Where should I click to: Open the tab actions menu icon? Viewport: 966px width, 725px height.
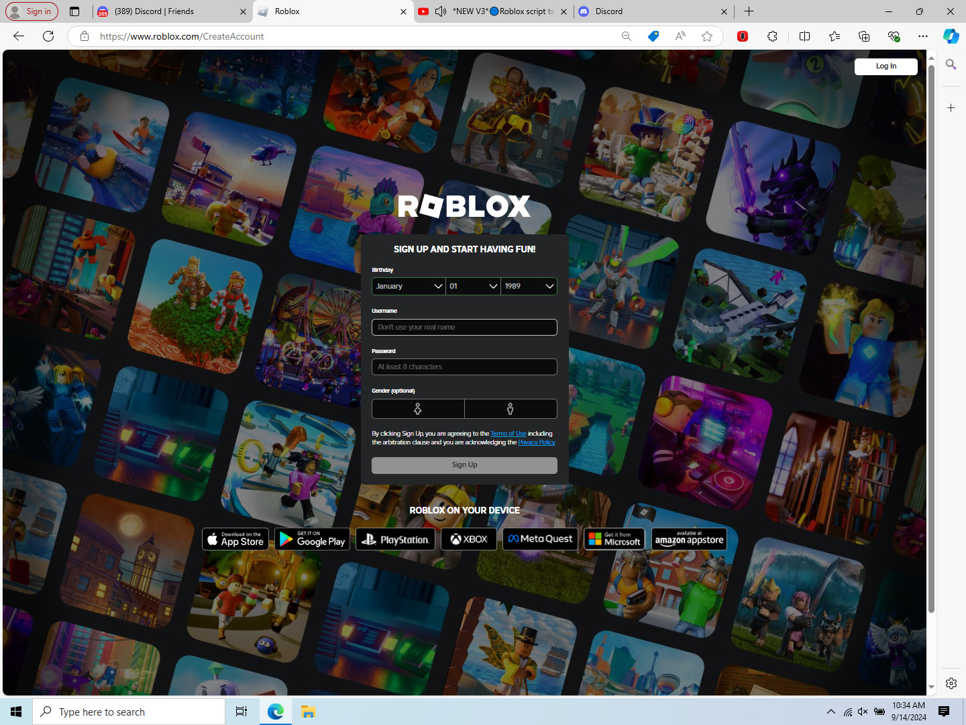74,11
